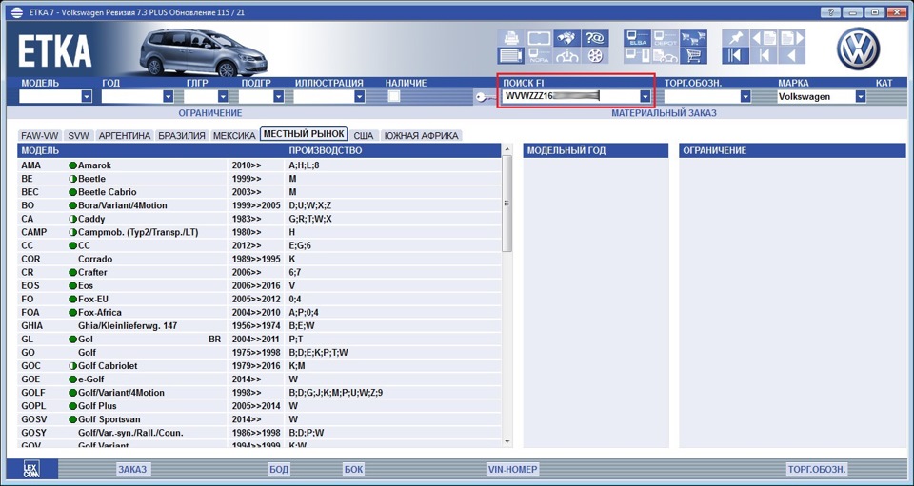Click the key icon beside ПОИСК FI
The height and width of the screenshot is (486, 914).
tap(484, 97)
